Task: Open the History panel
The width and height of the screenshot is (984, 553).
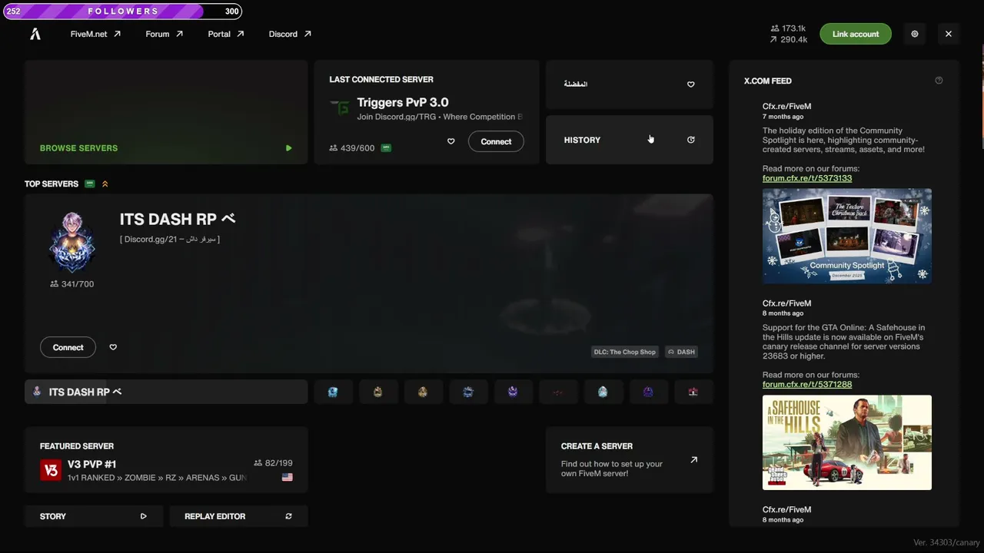Action: [x=630, y=140]
